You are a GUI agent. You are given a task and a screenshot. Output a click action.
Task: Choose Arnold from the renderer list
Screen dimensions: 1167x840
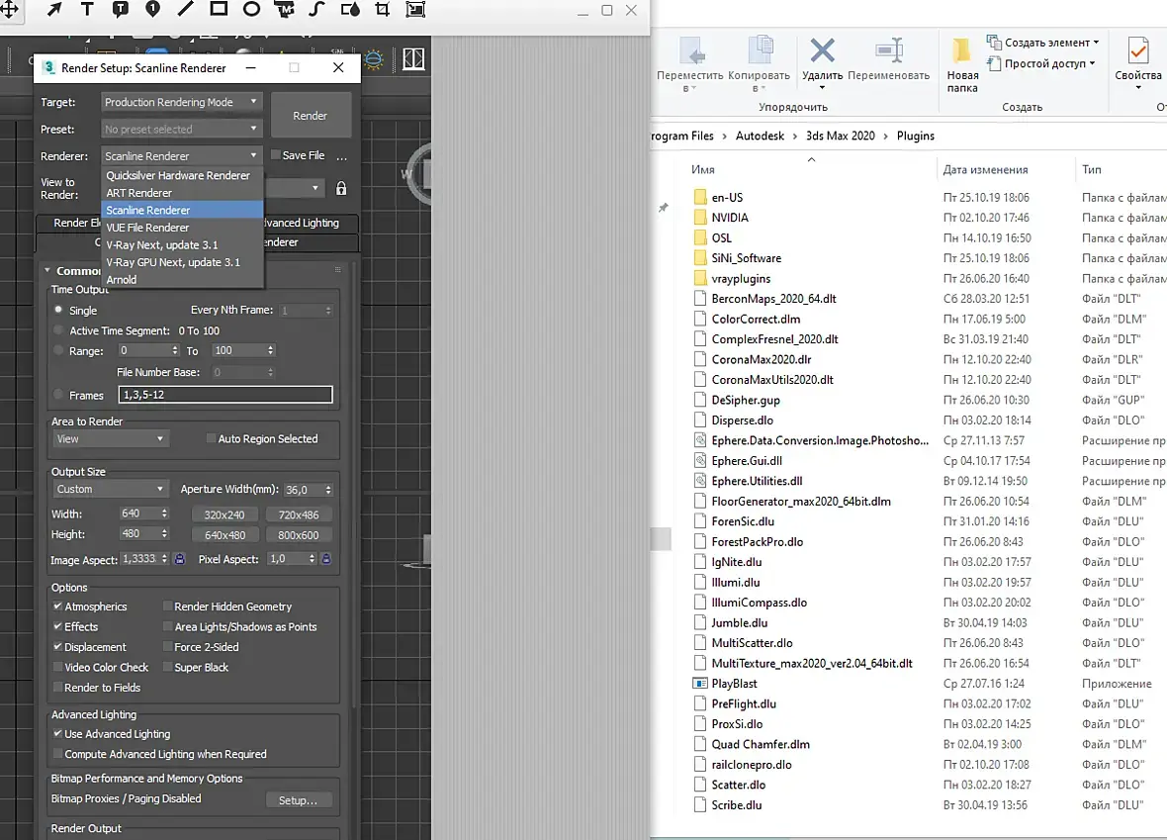[x=182, y=279]
